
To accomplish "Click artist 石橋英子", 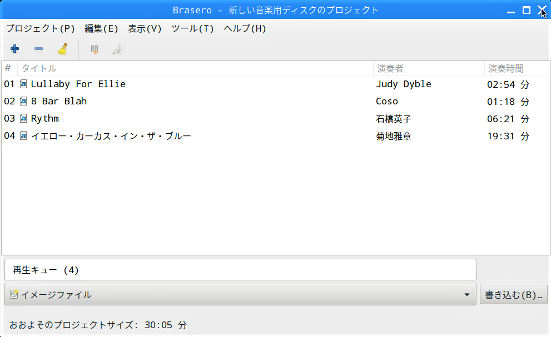I will pyautogui.click(x=394, y=119).
